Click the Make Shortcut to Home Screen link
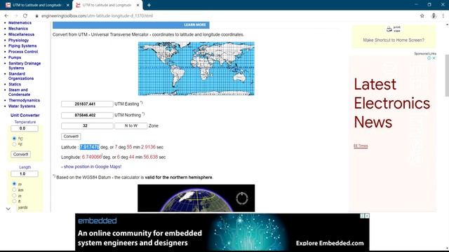The height and width of the screenshot is (252, 449). coord(394,40)
